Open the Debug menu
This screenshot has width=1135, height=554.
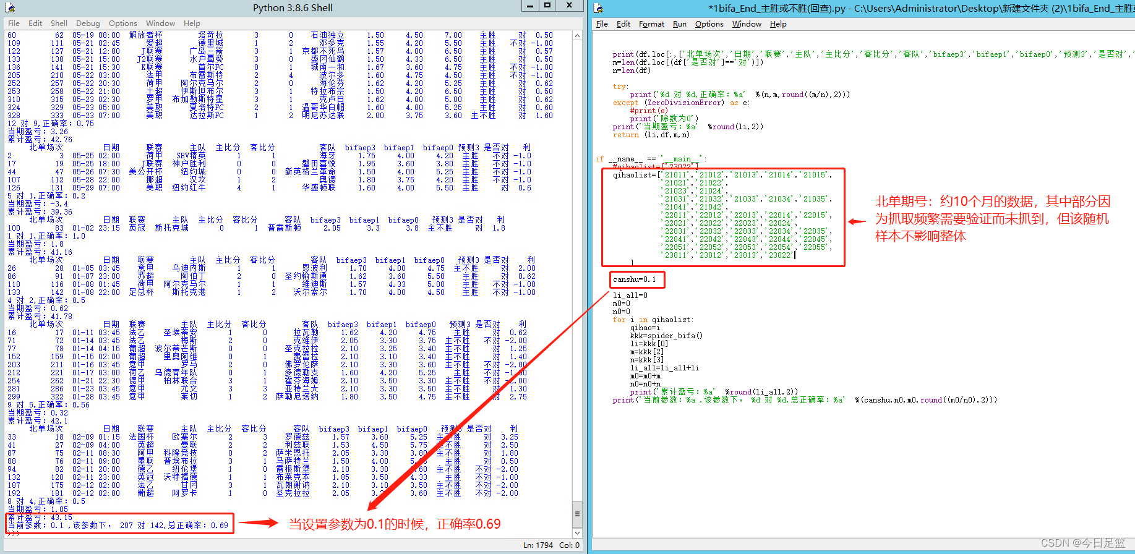pyautogui.click(x=88, y=23)
